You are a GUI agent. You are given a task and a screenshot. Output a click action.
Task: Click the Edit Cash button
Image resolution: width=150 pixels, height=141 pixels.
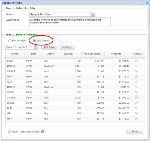(x=67, y=47)
